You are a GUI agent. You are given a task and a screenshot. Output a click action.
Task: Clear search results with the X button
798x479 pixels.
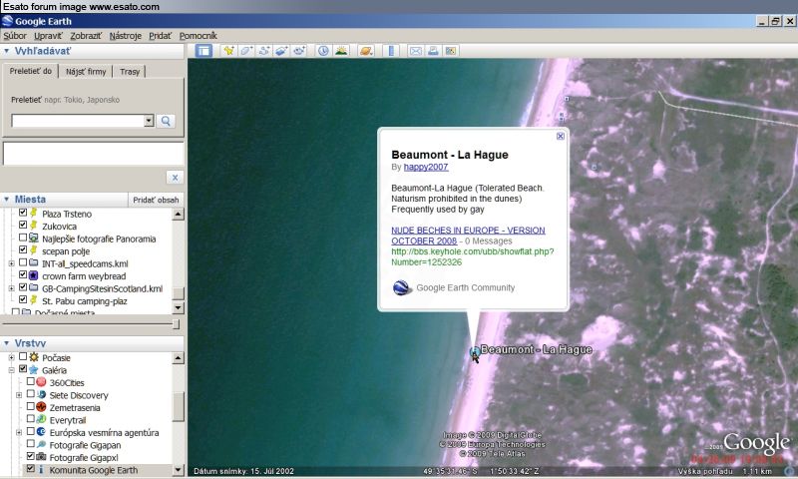point(175,178)
